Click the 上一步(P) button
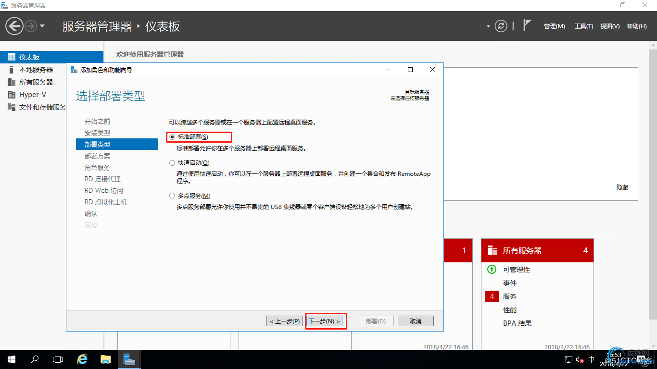Viewport: 657px width, 369px height. point(285,321)
